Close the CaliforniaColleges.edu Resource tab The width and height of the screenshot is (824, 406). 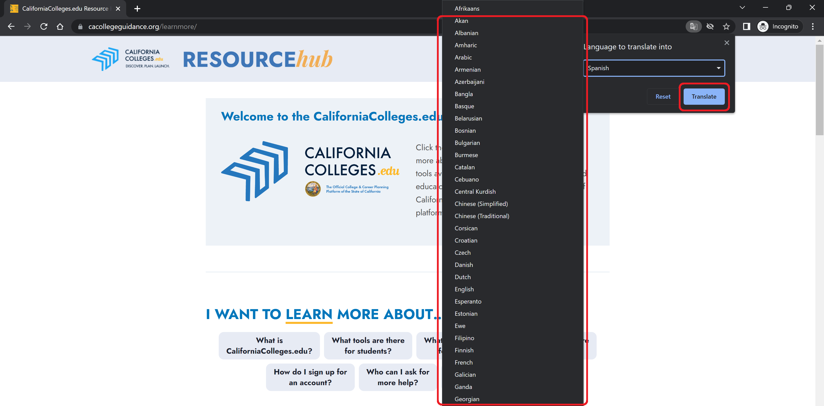[x=118, y=9]
